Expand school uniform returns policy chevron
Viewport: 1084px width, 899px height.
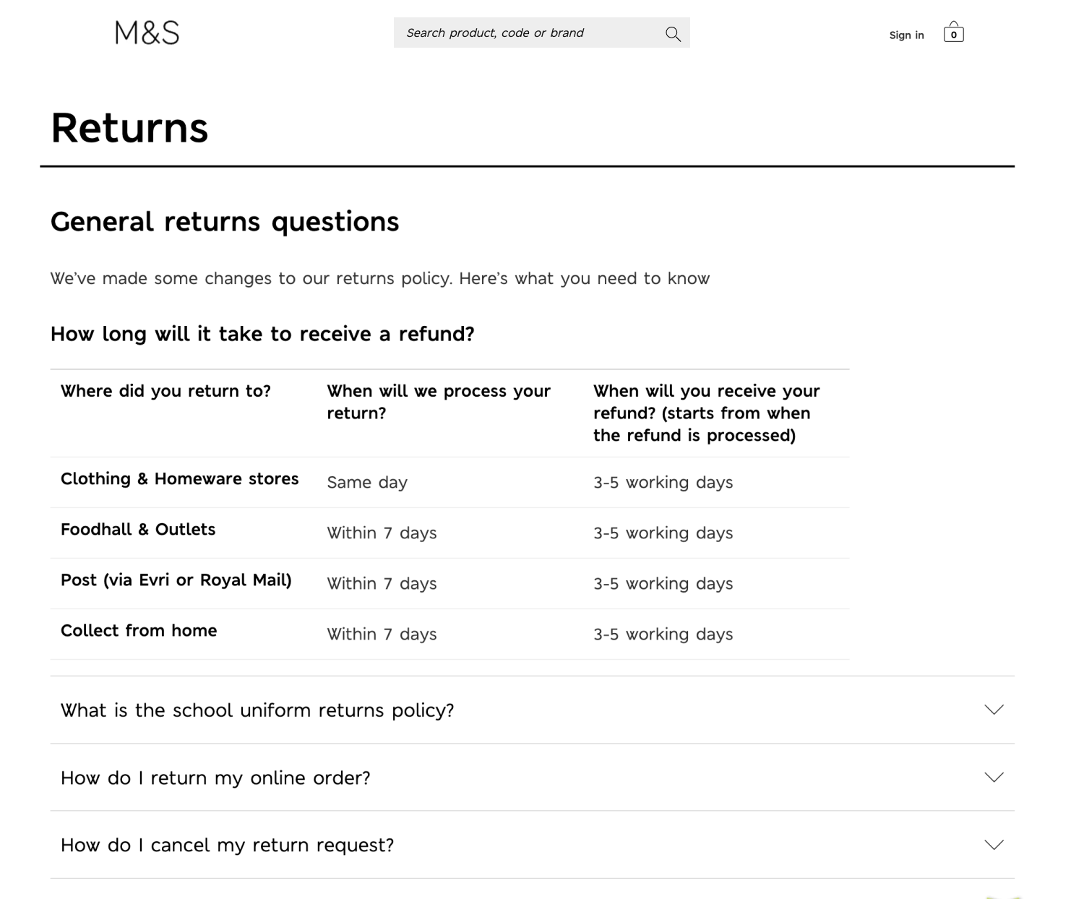coord(994,710)
